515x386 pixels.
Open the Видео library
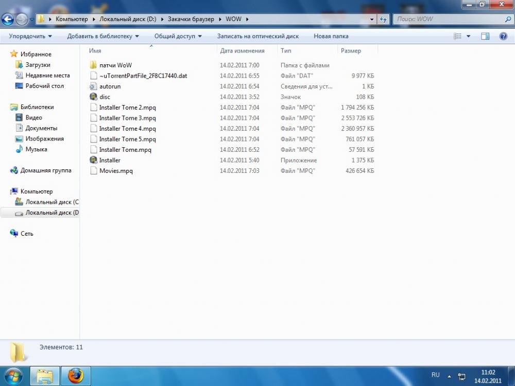point(34,117)
